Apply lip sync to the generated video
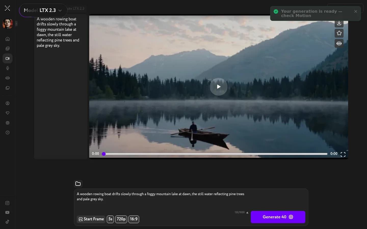 pyautogui.click(x=339, y=43)
